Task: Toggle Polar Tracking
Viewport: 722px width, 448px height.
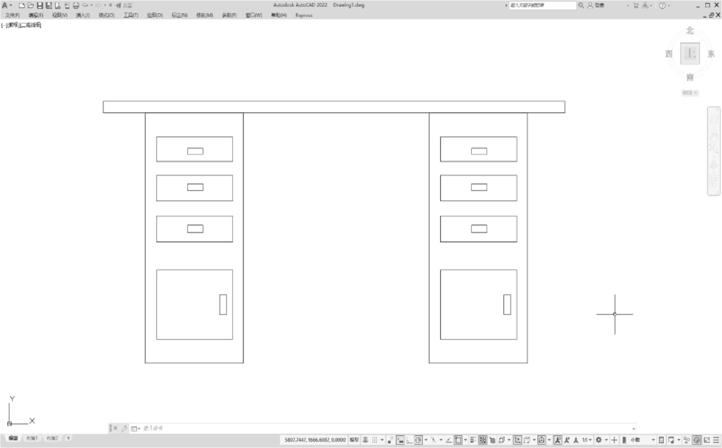Action: point(419,440)
